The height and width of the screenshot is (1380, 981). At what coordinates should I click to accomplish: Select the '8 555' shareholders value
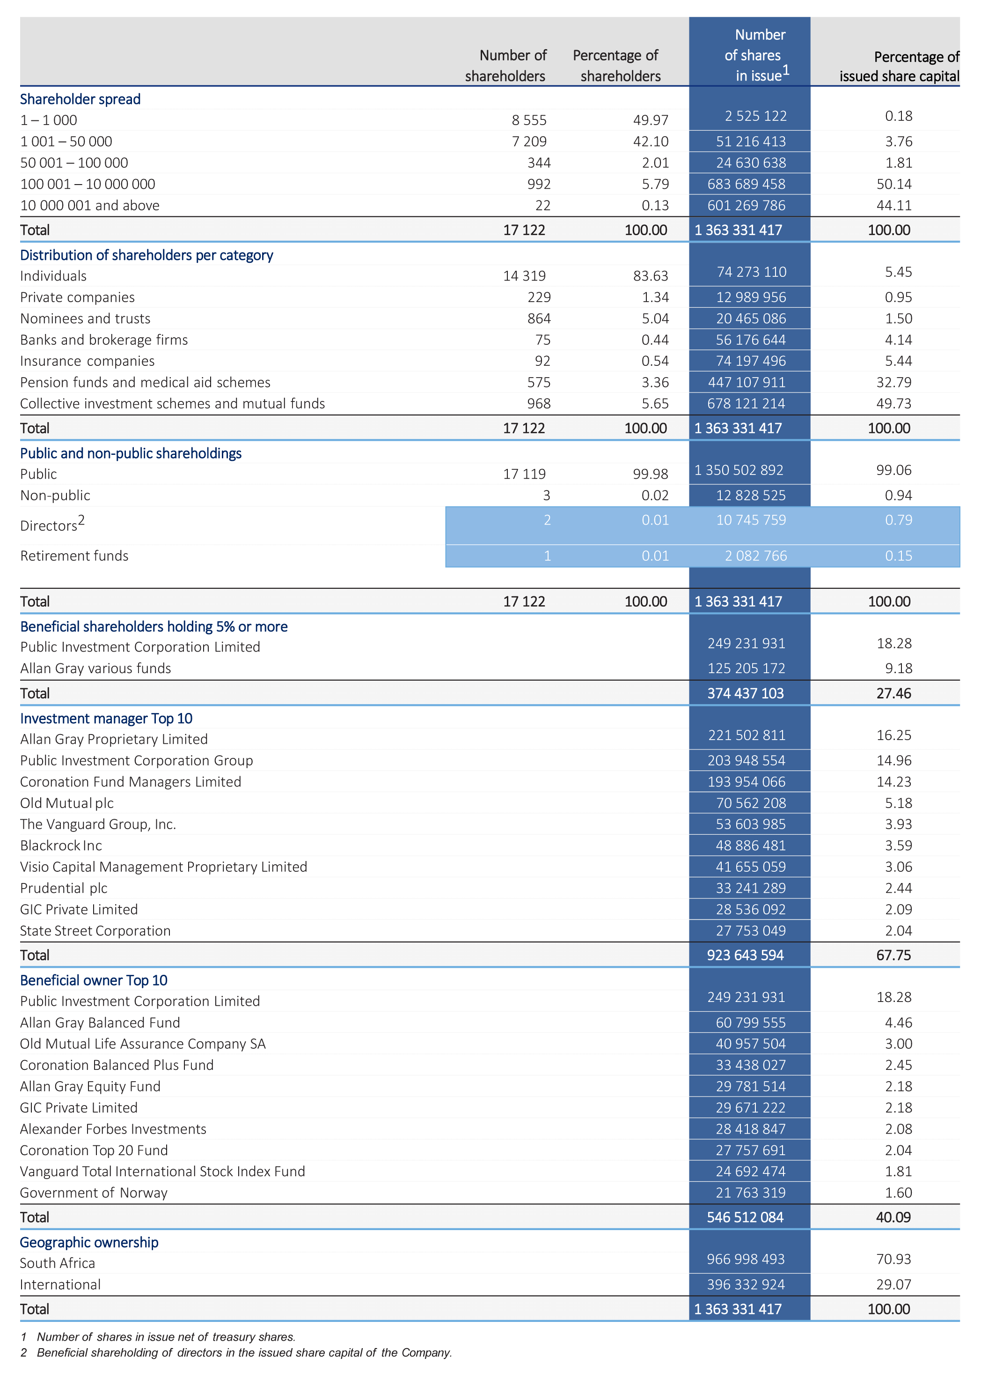click(x=528, y=120)
